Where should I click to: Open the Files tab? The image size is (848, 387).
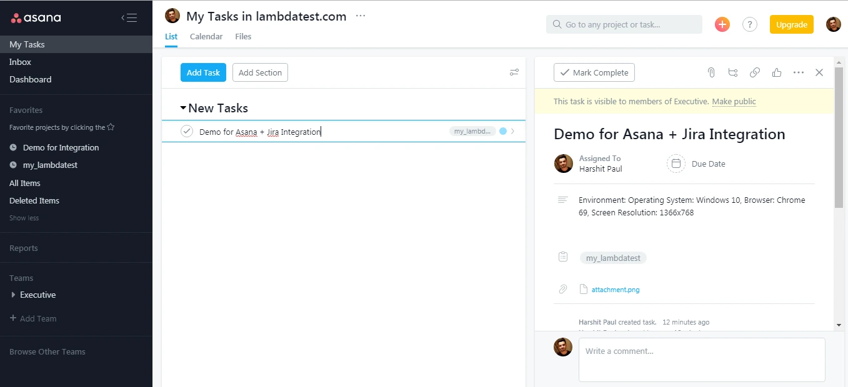(243, 36)
